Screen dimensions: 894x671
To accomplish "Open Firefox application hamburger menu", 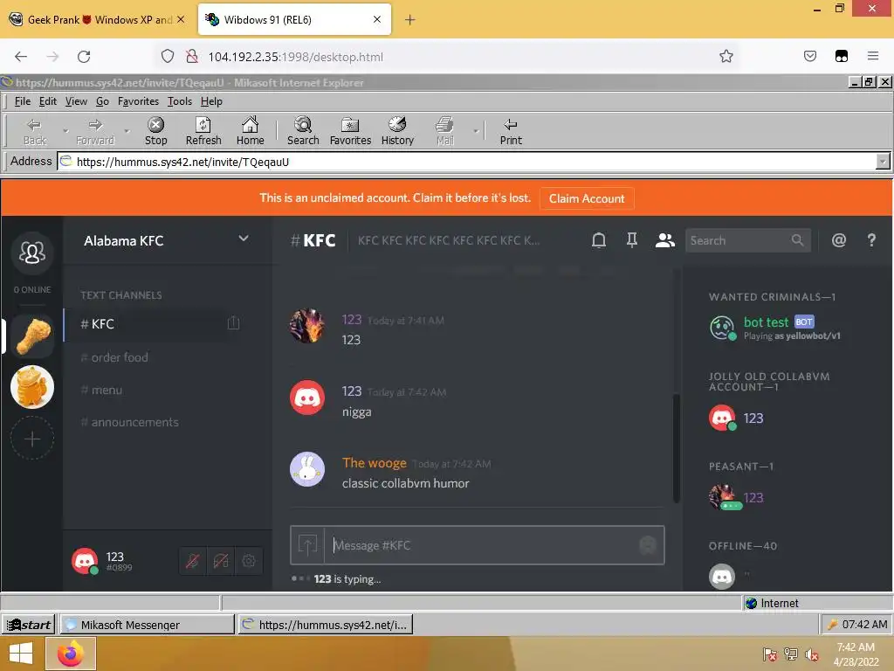I will [x=873, y=56].
